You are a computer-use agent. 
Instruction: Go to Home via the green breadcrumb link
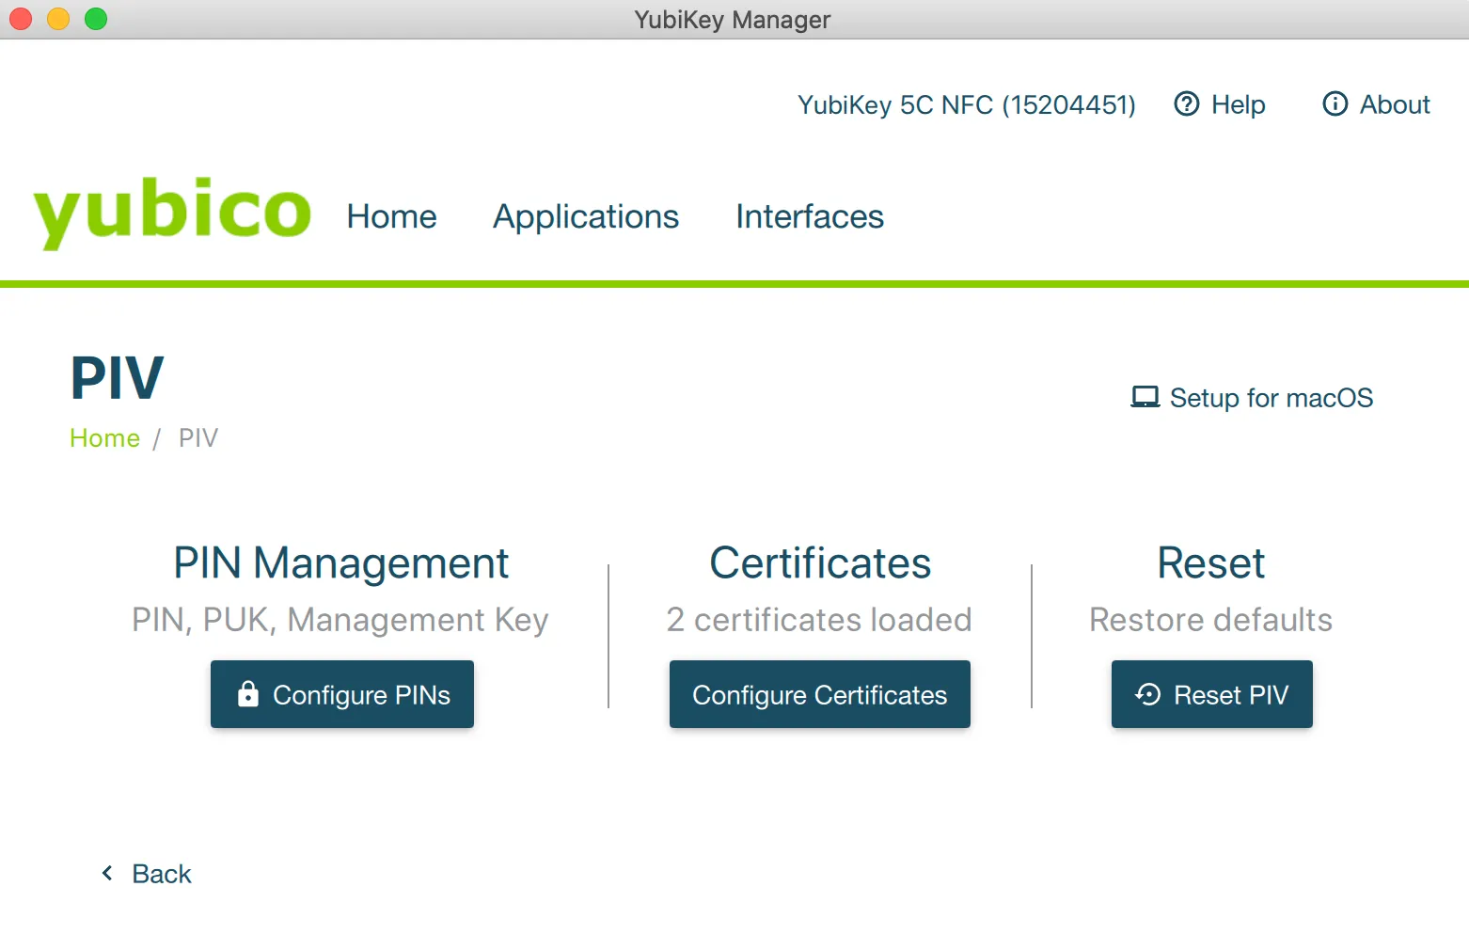pos(104,438)
